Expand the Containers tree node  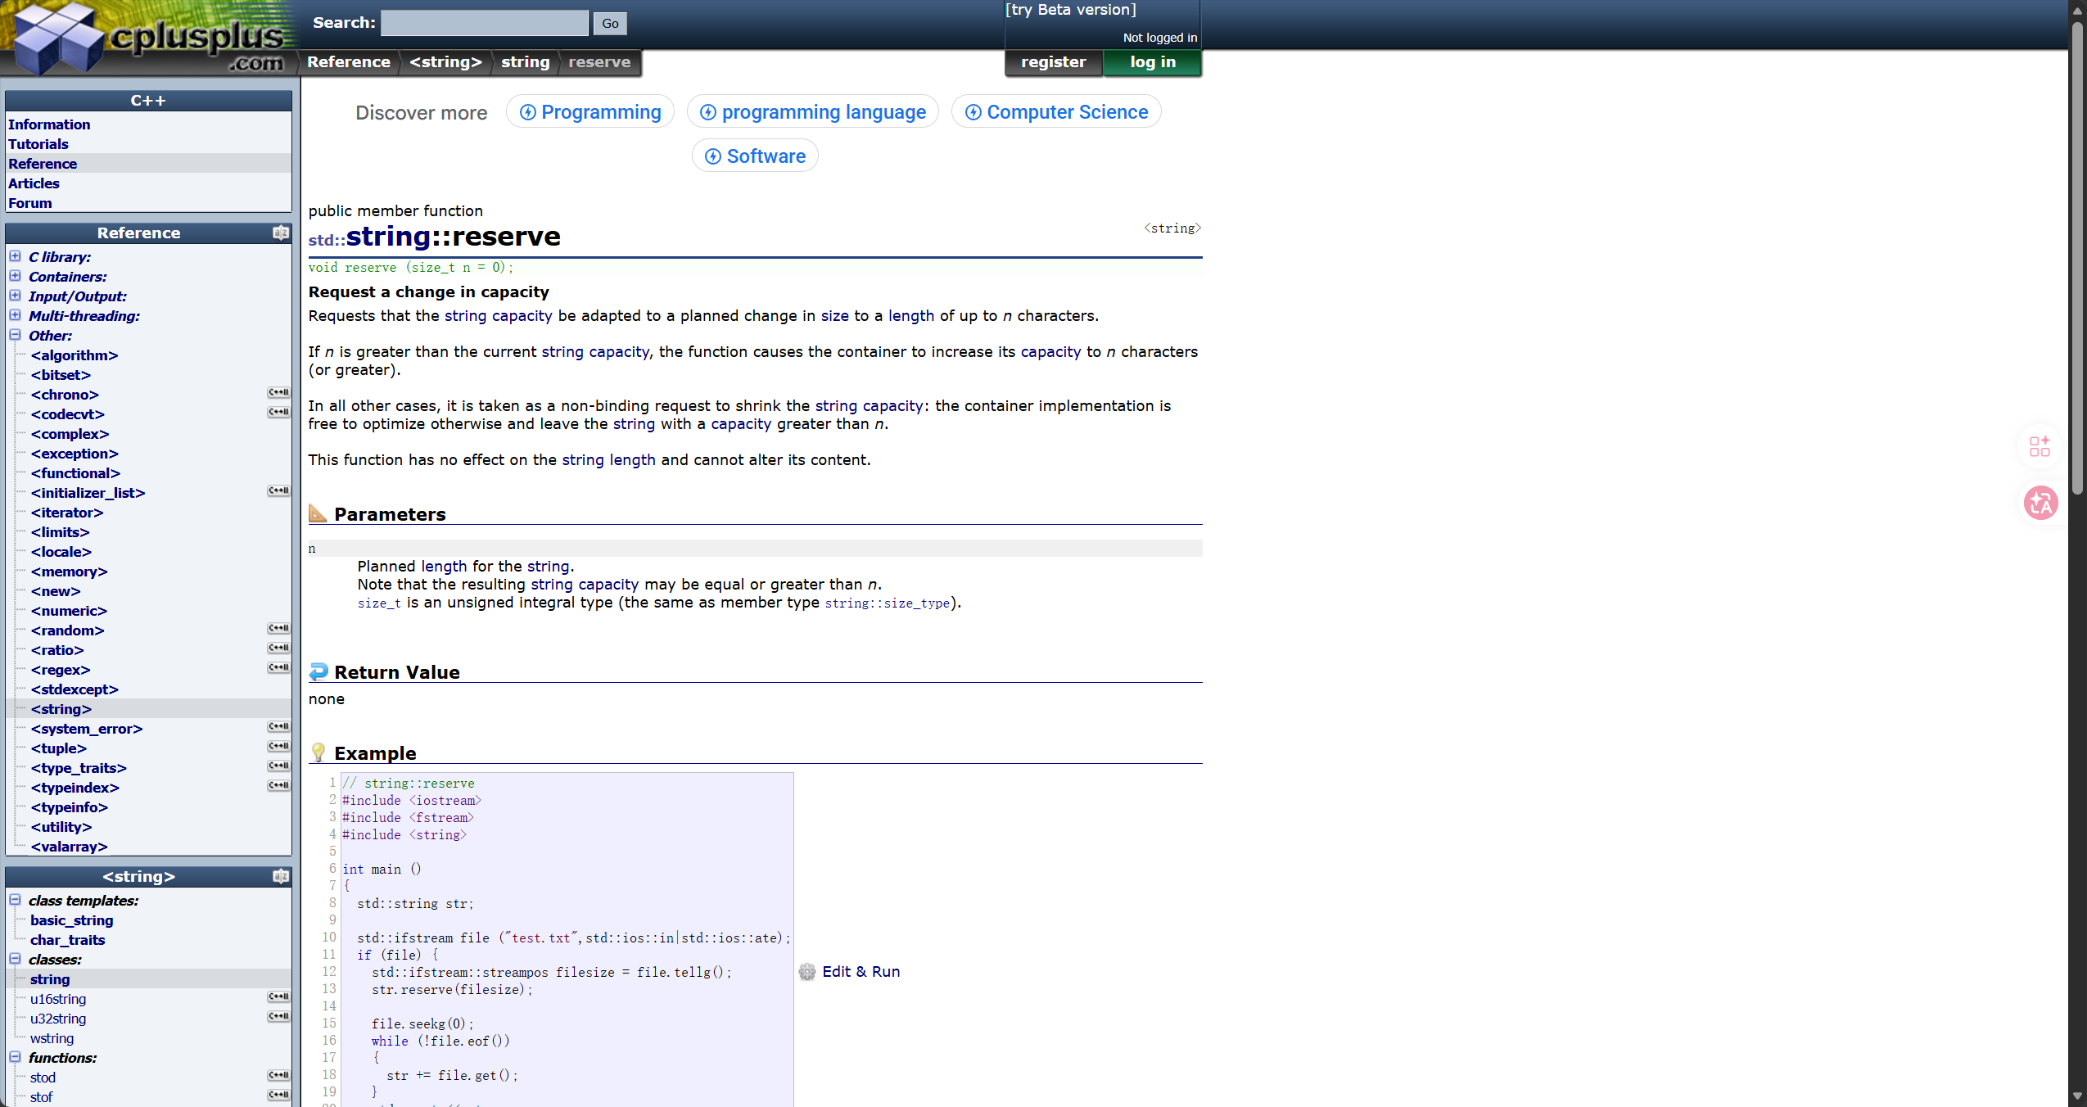click(15, 276)
